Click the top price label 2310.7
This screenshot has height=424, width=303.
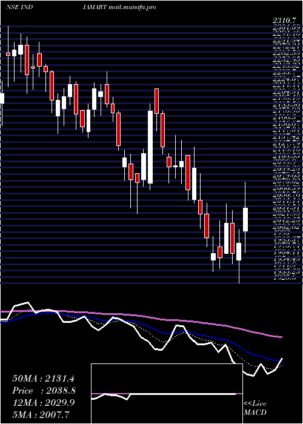coord(285,20)
